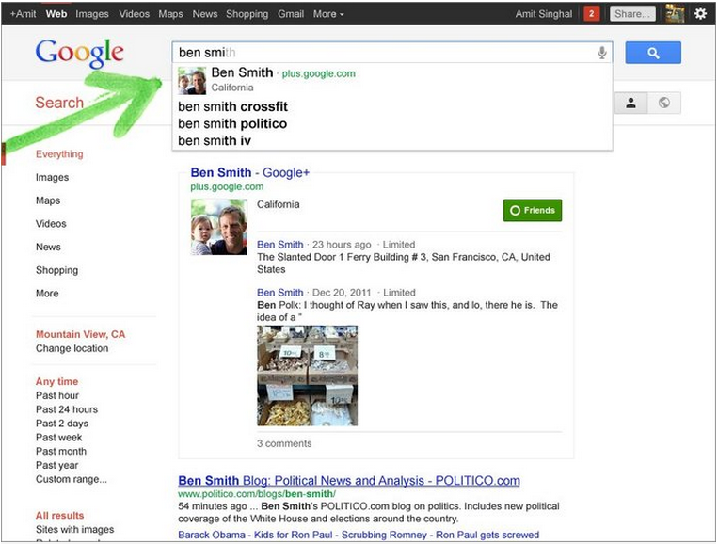The width and height of the screenshot is (718, 544).
Task: Click Ben Smith's avatar in the suggestion dropdown
Action: point(192,81)
